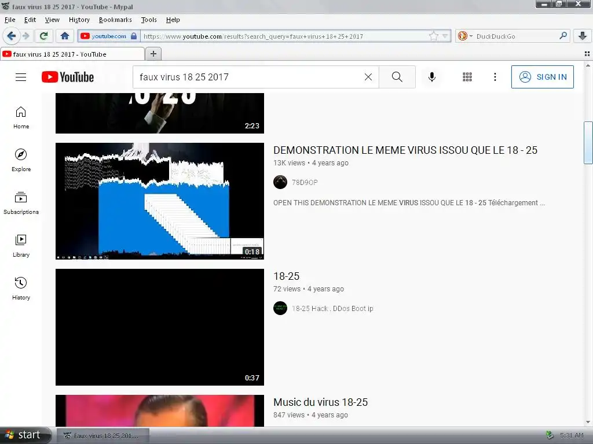Screen dimensions: 593x444
Task: Click the '72 views • 4 years ago' text
Action: click(x=309, y=289)
